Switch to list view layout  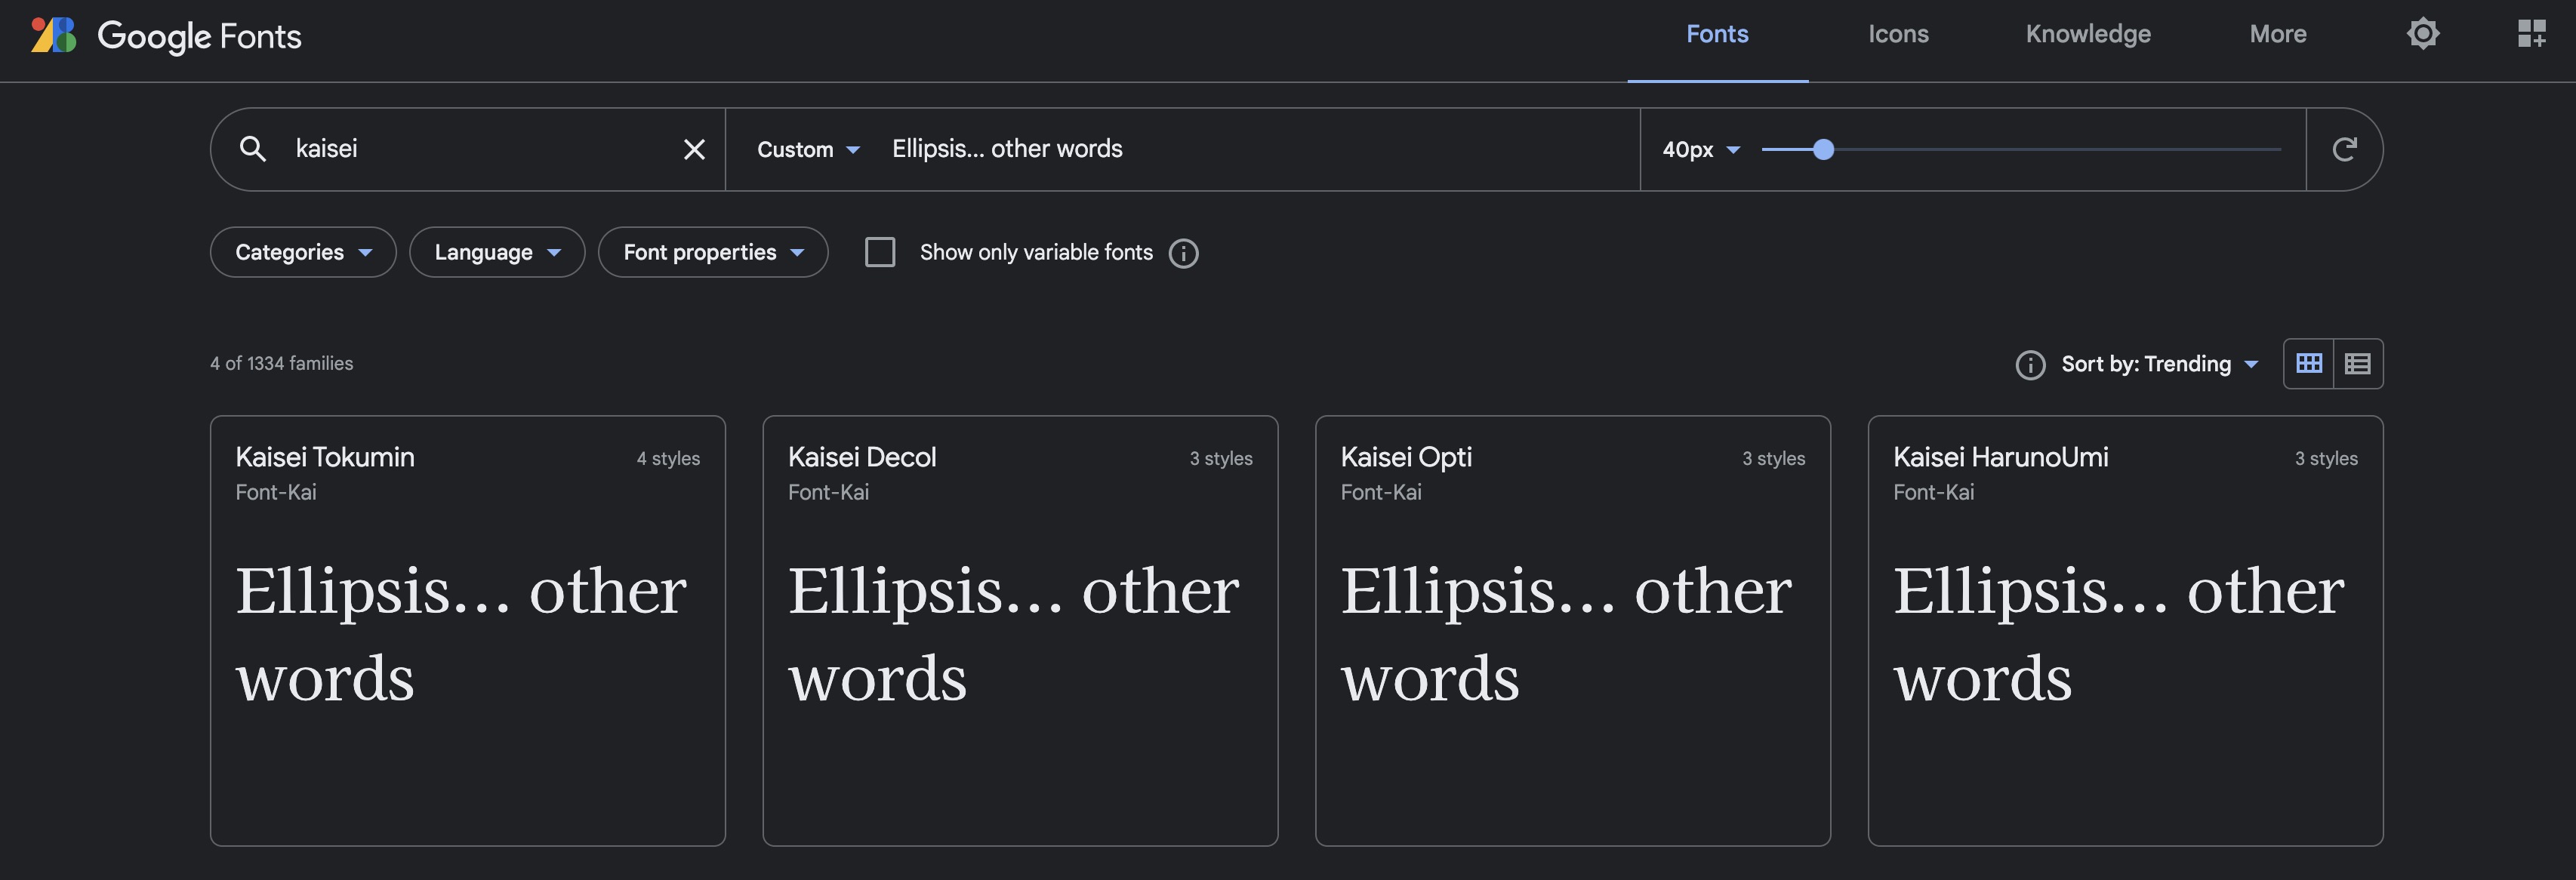pyautogui.click(x=2357, y=363)
